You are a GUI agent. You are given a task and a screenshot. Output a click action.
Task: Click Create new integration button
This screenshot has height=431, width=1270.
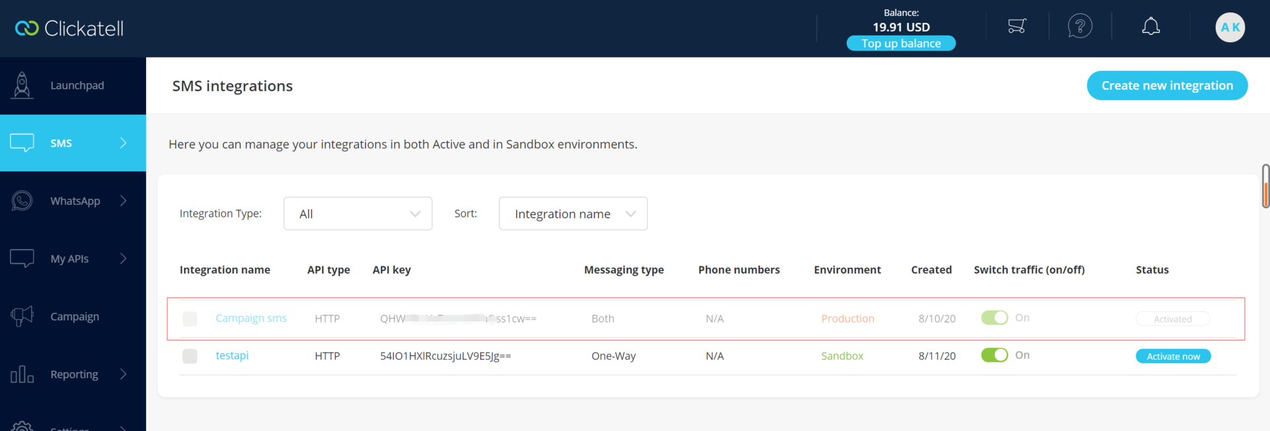tap(1167, 85)
